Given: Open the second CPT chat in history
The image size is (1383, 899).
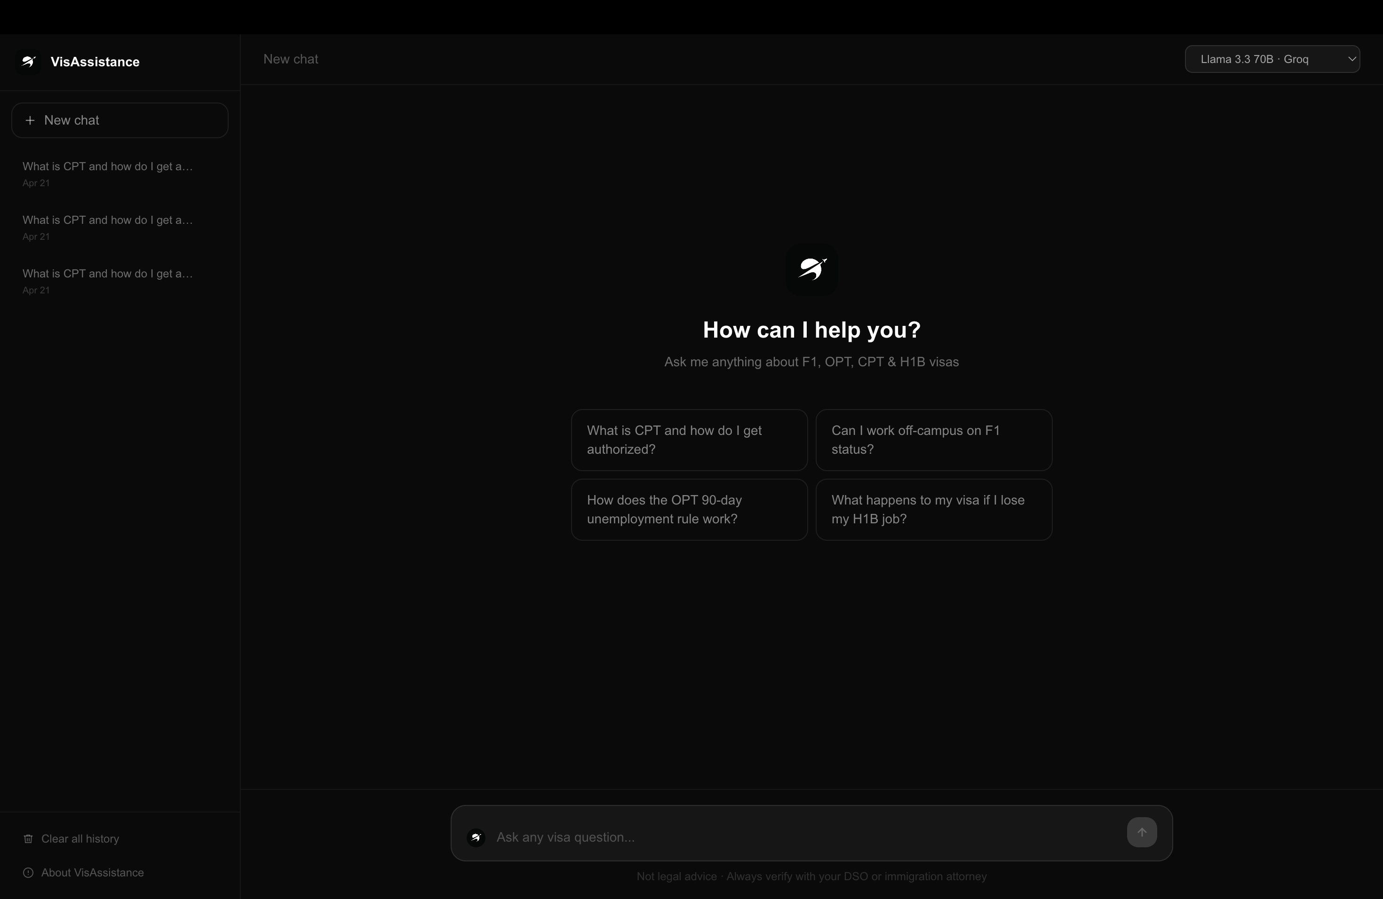Looking at the screenshot, I should [x=119, y=227].
